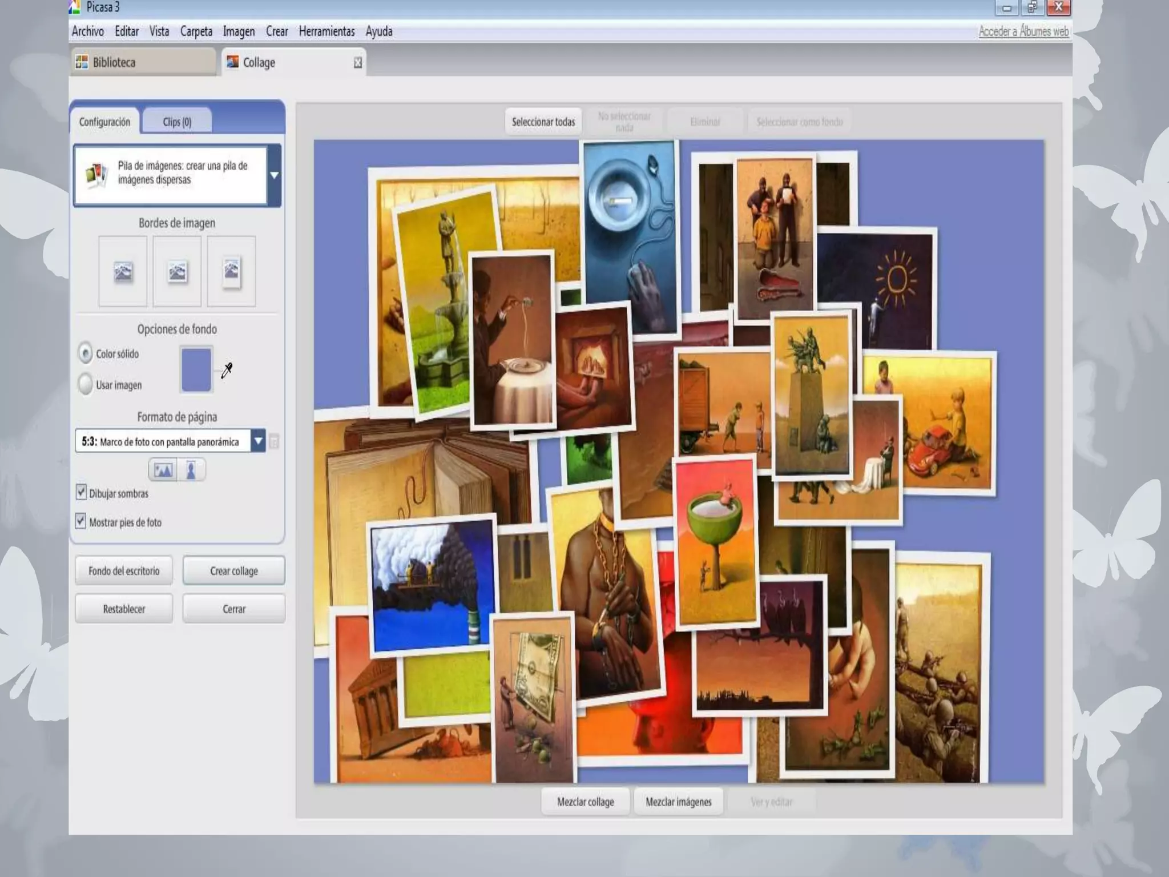Switch to the Biblioteca tab

[x=143, y=62]
